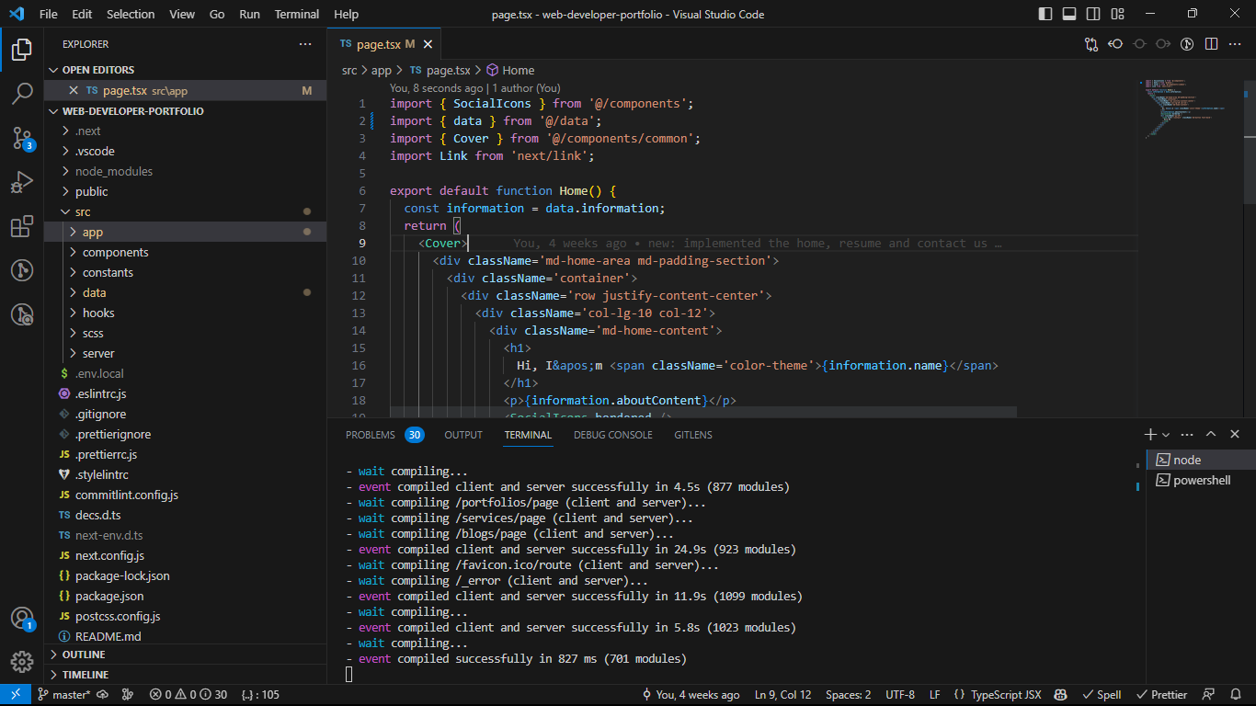Close the page.tsx editor tab

(x=428, y=44)
